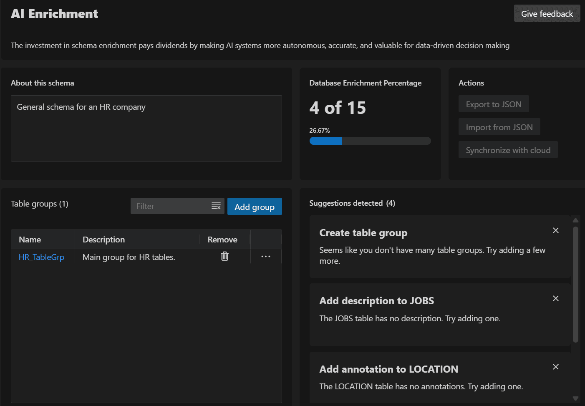Open the HR_TableGrp group link
This screenshot has width=585, height=406.
click(41, 257)
